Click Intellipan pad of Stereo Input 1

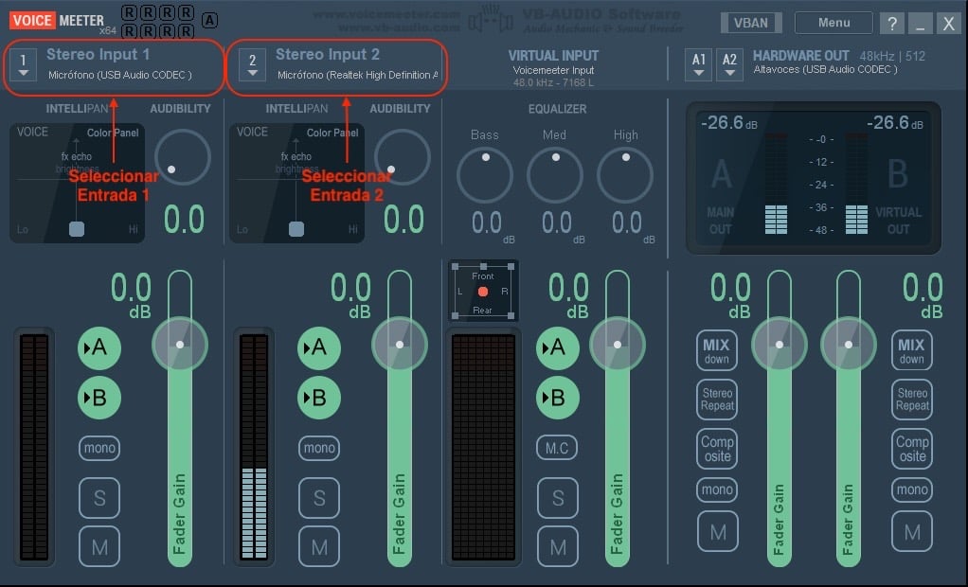77,183
